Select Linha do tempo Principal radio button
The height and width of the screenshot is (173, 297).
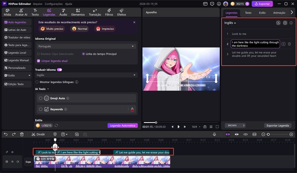click(83, 54)
